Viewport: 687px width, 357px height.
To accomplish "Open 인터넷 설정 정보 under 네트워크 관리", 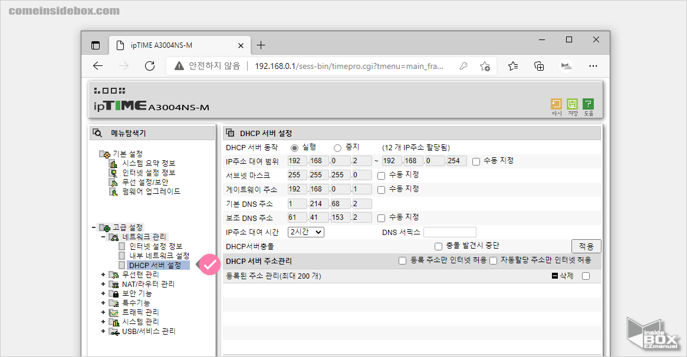I will [x=156, y=246].
